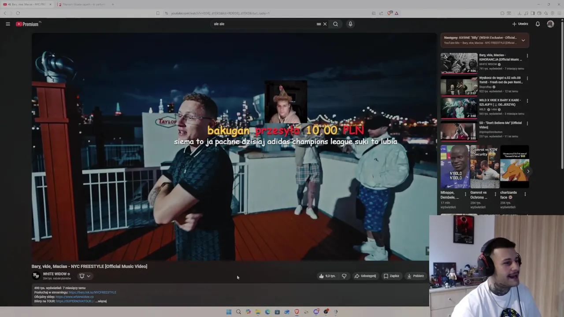Open the Brave Shields lion icon
Image resolution: width=564 pixels, height=317 pixels.
(390, 13)
